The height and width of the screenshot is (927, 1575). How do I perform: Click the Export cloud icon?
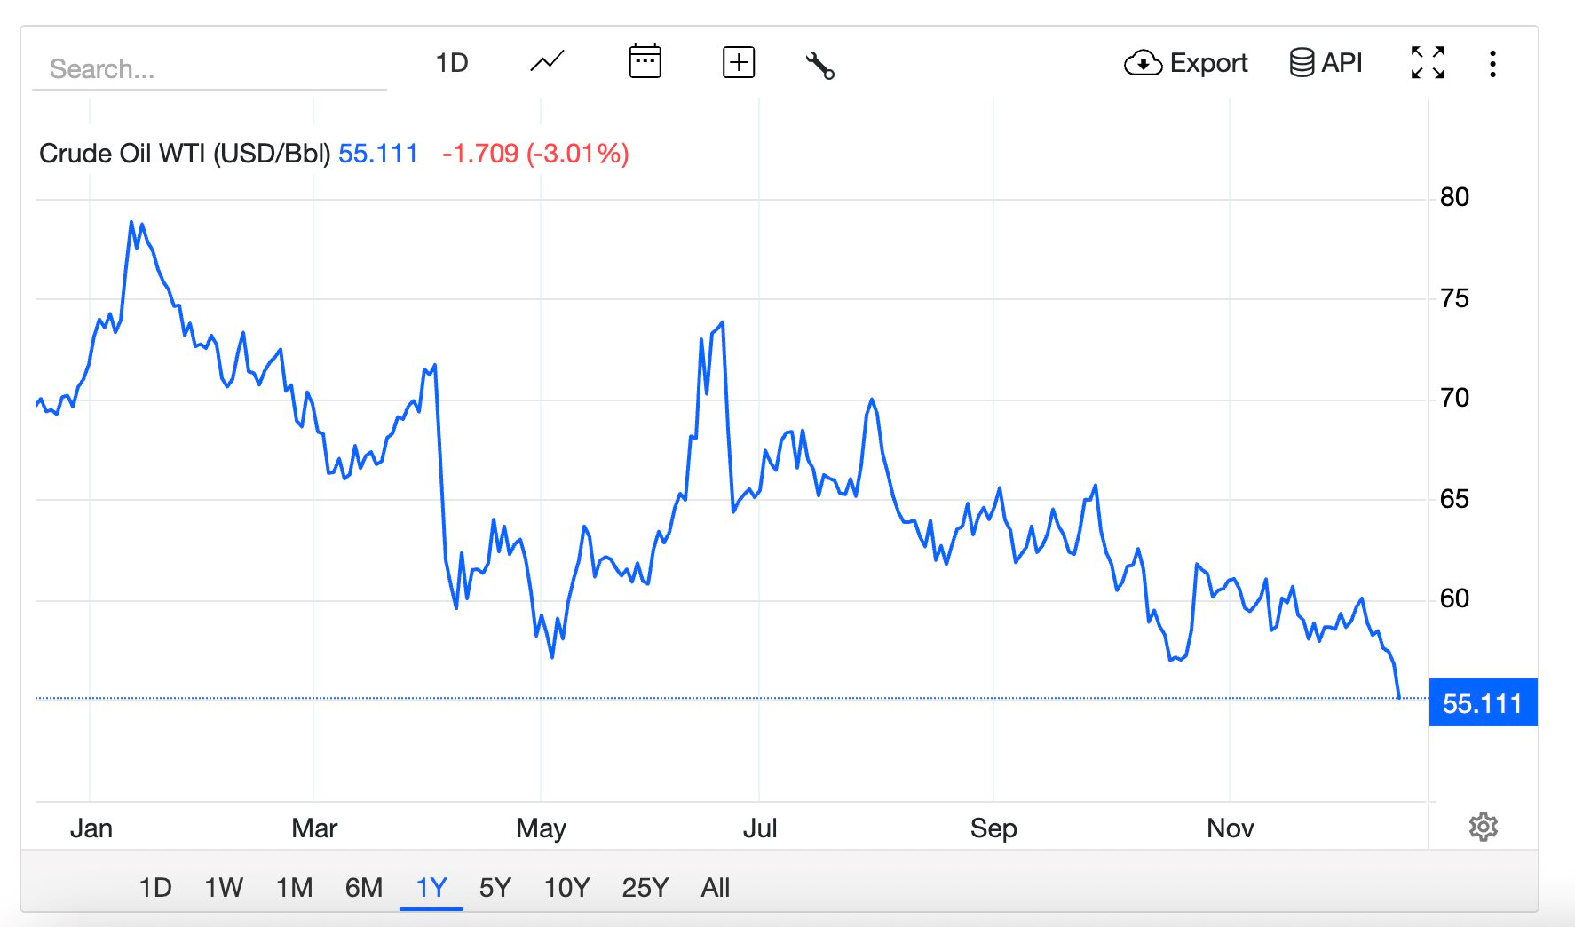(x=1144, y=63)
